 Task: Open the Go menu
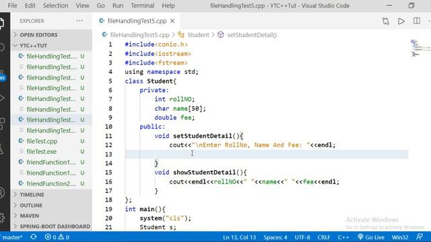100,5
